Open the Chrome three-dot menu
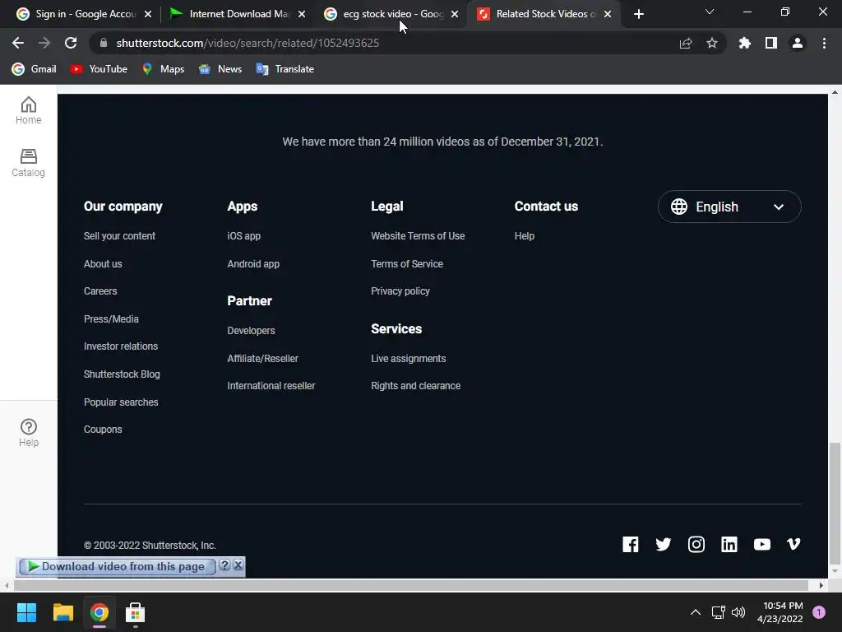 tap(824, 43)
